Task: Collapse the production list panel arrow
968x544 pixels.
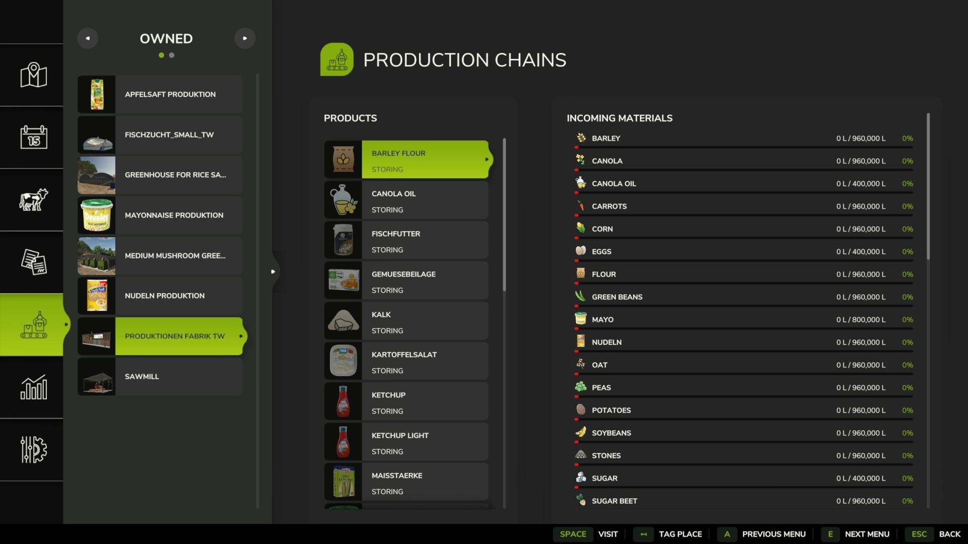Action: pyautogui.click(x=273, y=271)
